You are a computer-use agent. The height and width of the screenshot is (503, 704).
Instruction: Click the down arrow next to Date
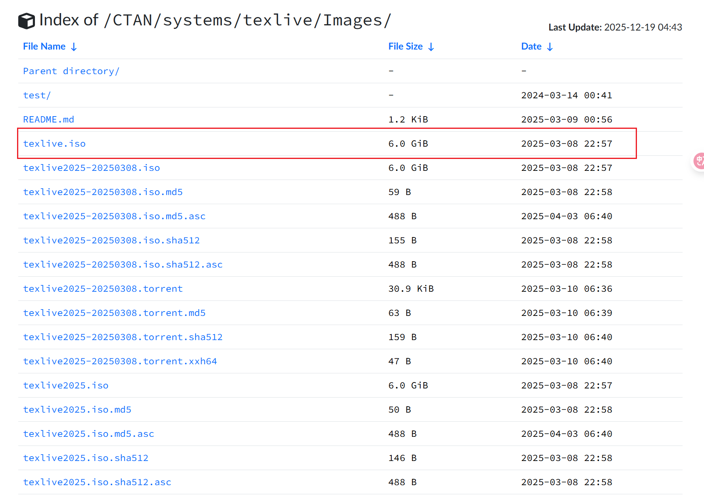[x=550, y=46]
